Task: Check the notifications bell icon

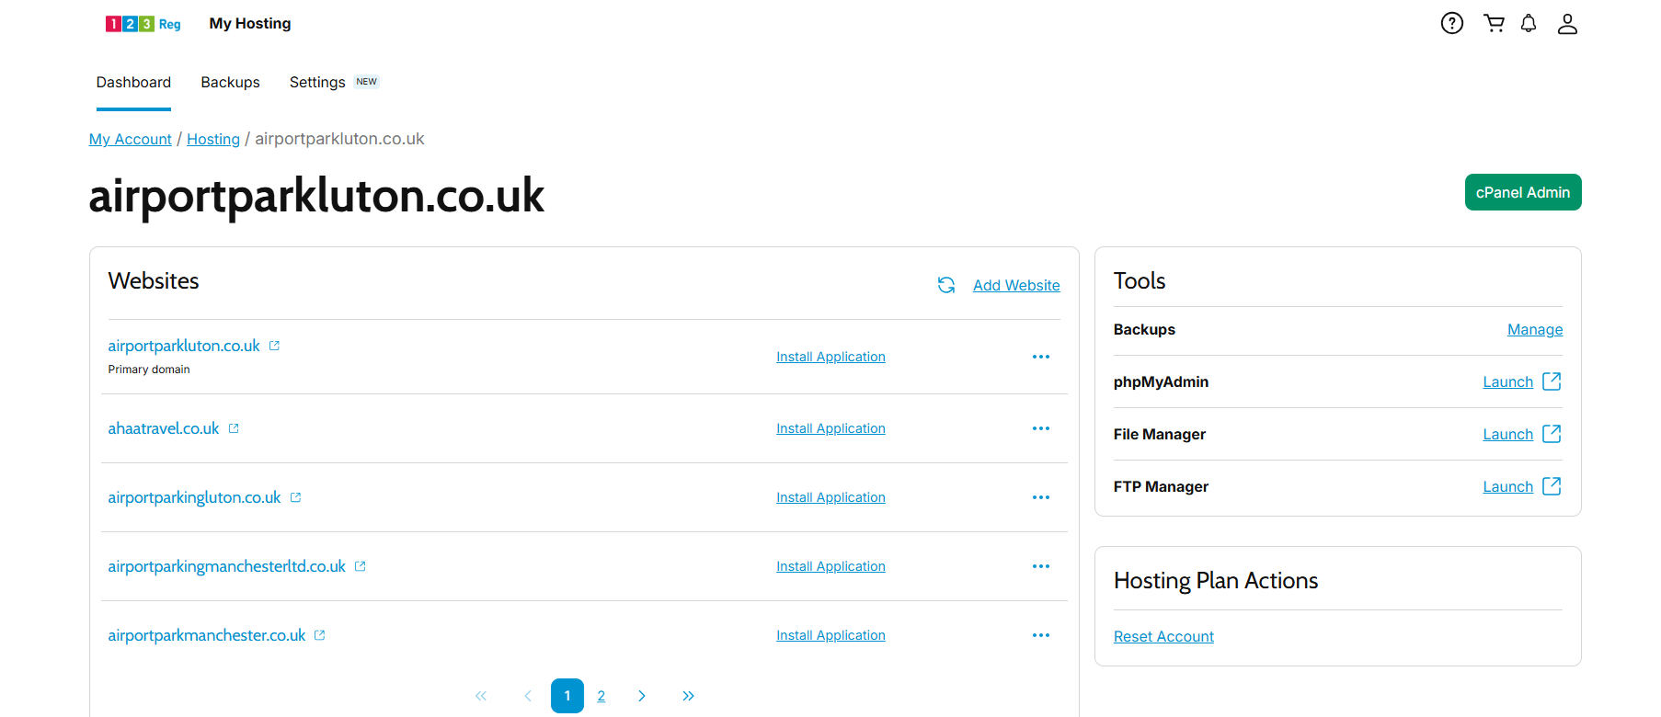Action: (1529, 23)
